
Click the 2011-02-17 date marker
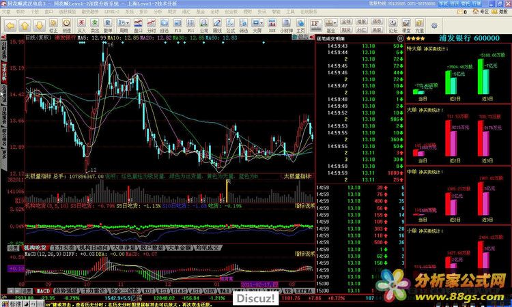click(x=259, y=284)
